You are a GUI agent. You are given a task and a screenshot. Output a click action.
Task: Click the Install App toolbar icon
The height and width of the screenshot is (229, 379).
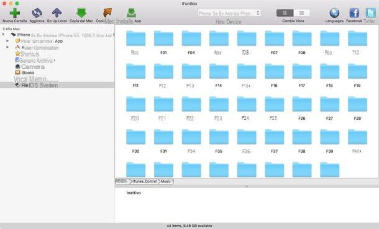(131, 13)
